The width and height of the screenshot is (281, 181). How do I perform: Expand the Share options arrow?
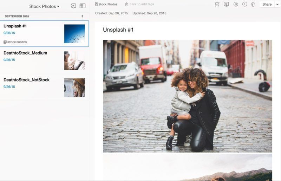pos(277,4)
